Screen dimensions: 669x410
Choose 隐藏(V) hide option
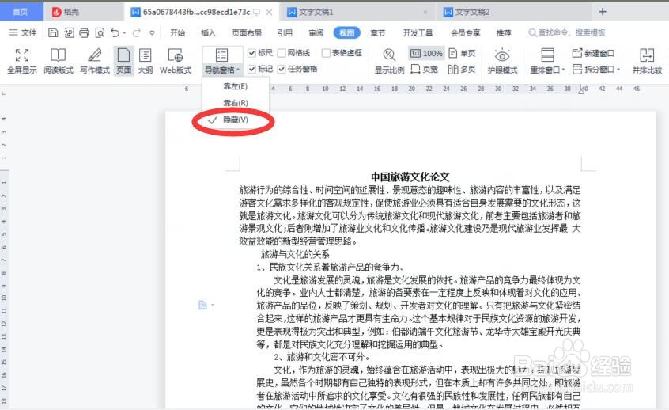point(236,120)
